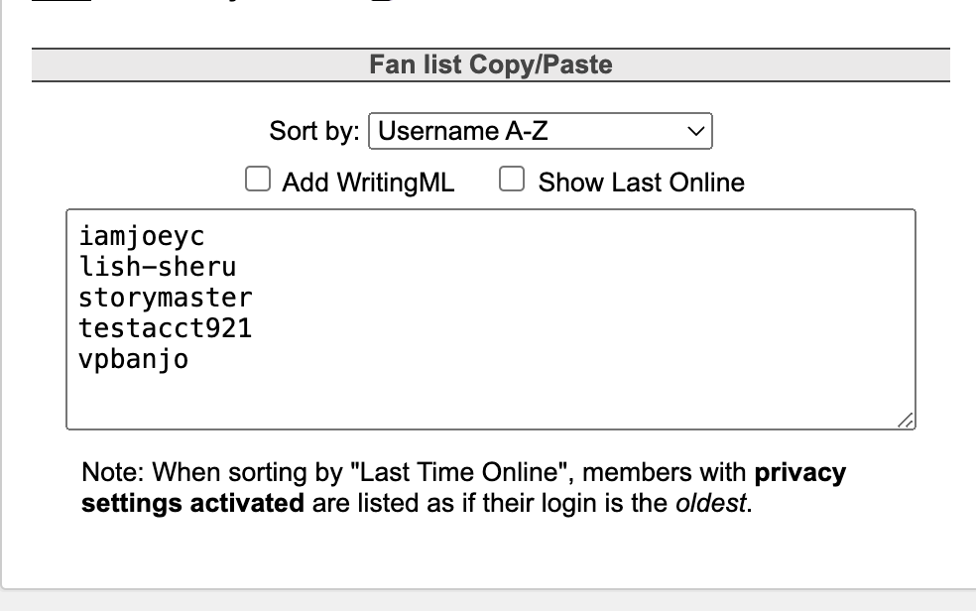The image size is (976, 611).
Task: Click the chevron arrow in the sort select
Action: [695, 131]
